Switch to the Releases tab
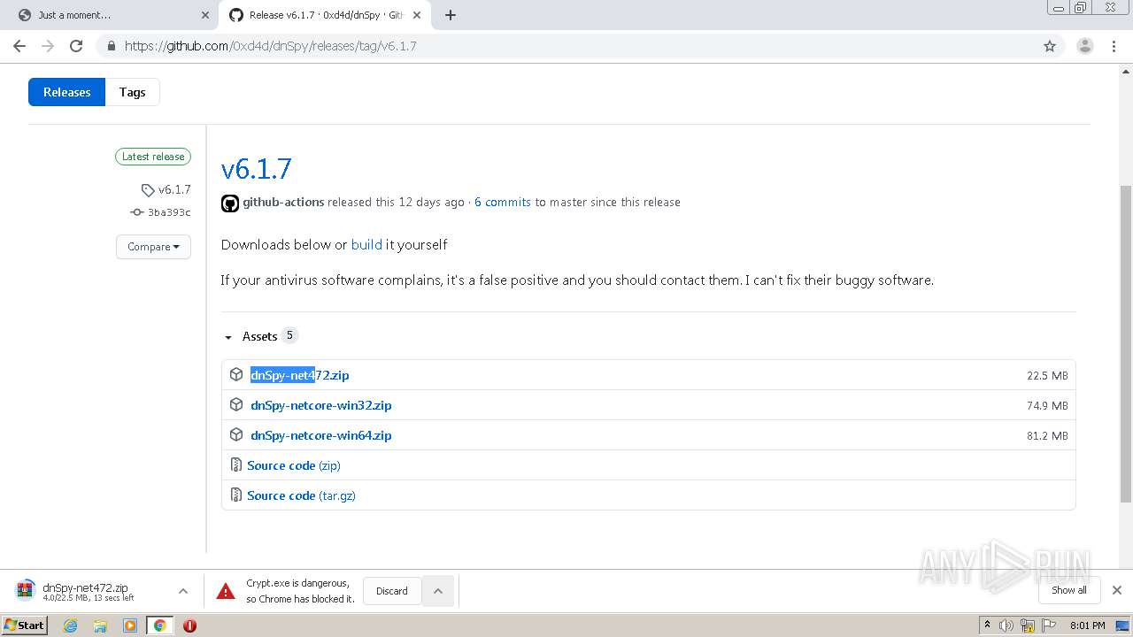1133x637 pixels. (x=66, y=92)
